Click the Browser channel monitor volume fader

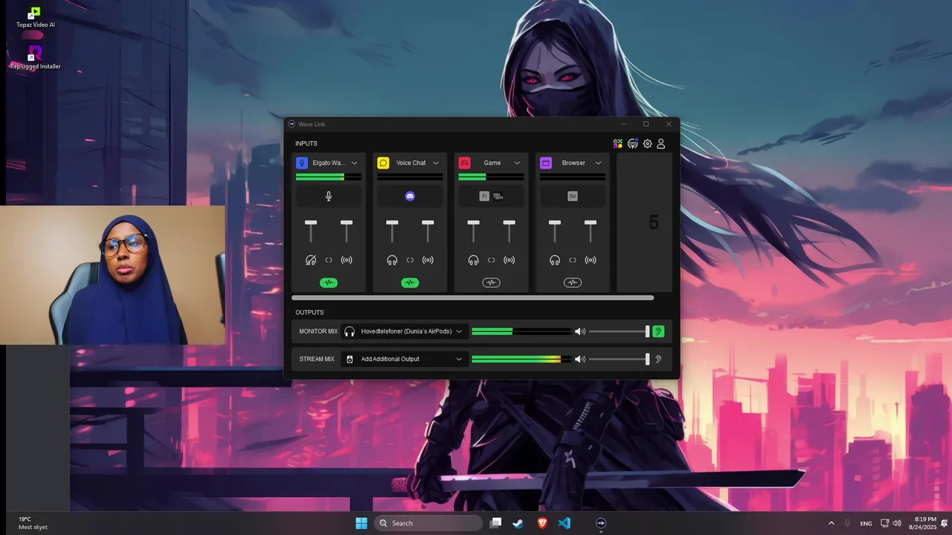[555, 223]
